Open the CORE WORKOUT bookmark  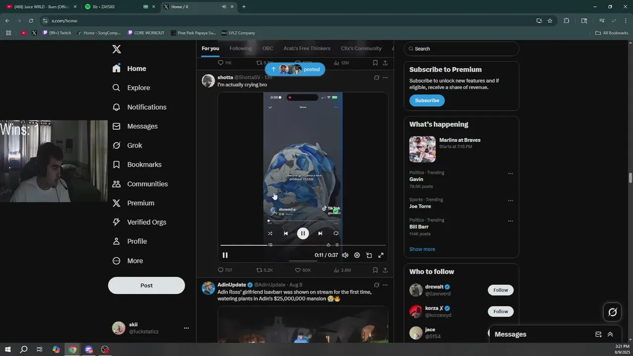[146, 33]
